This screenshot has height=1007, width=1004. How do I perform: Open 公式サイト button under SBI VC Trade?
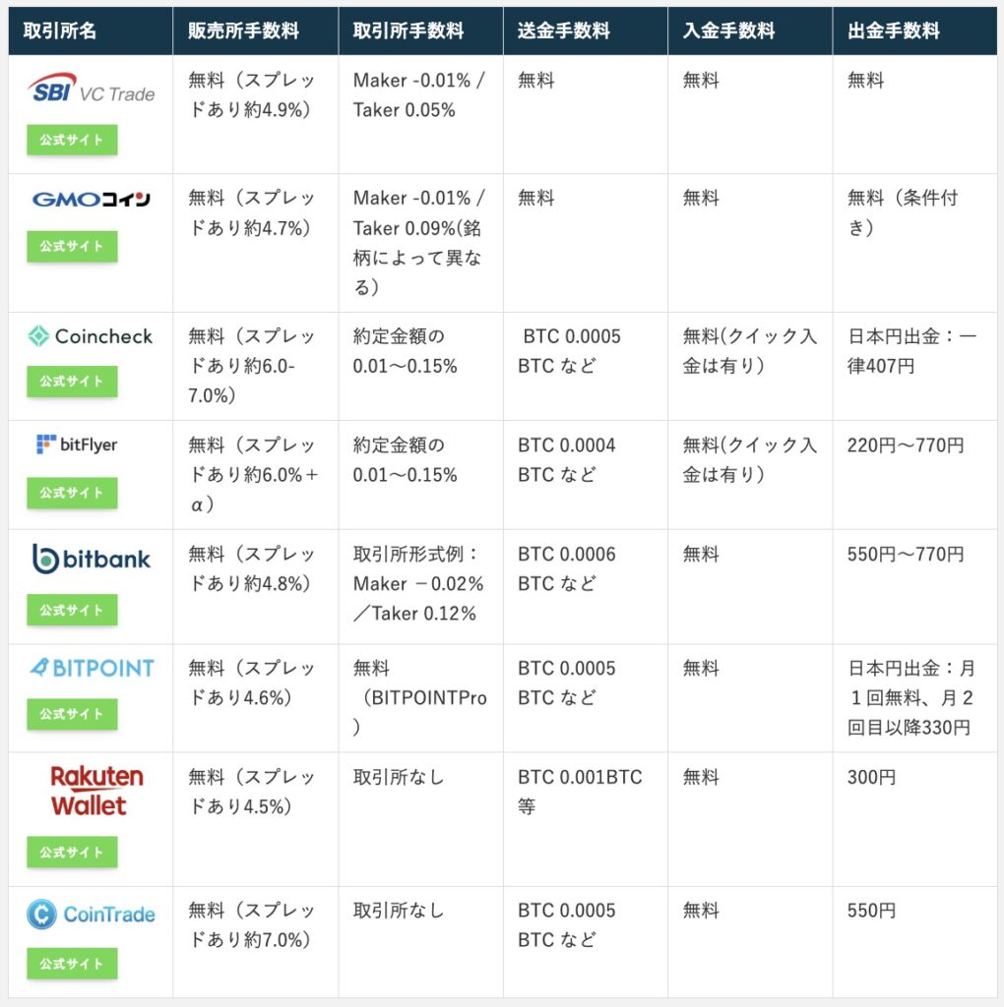pos(72,140)
